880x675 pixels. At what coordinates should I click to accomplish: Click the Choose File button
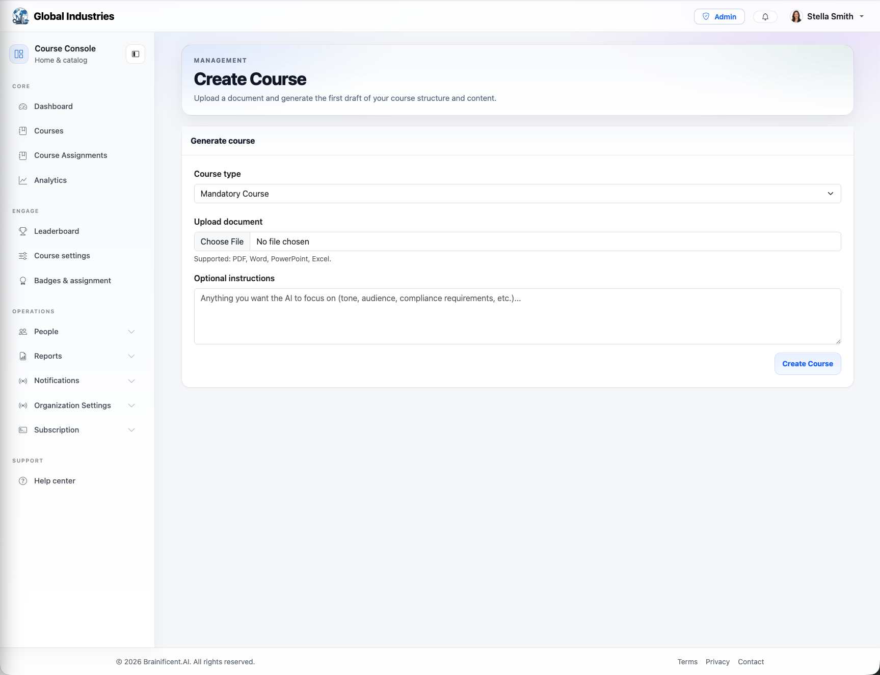(222, 241)
